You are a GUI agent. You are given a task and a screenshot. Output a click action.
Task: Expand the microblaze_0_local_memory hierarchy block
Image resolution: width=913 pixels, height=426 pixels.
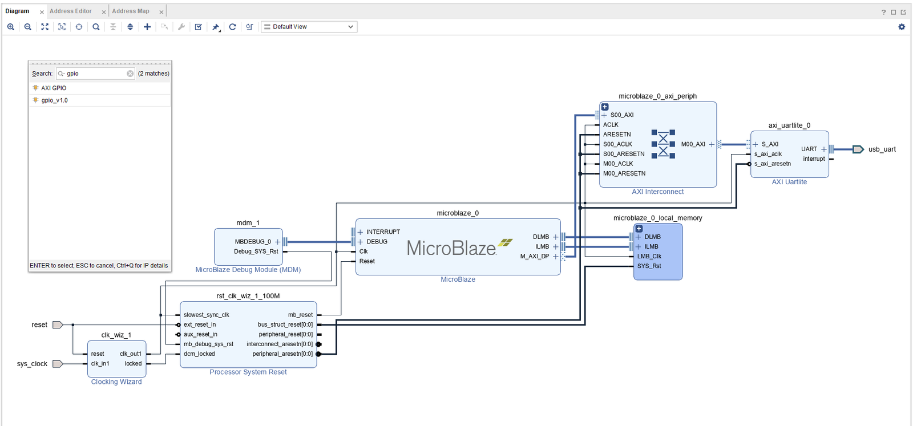tap(639, 229)
